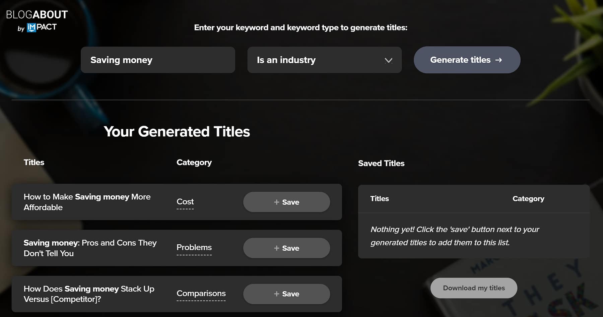Viewport: 603px width, 317px height.
Task: Click the chevron on the keyword type selector
Action: 388,60
